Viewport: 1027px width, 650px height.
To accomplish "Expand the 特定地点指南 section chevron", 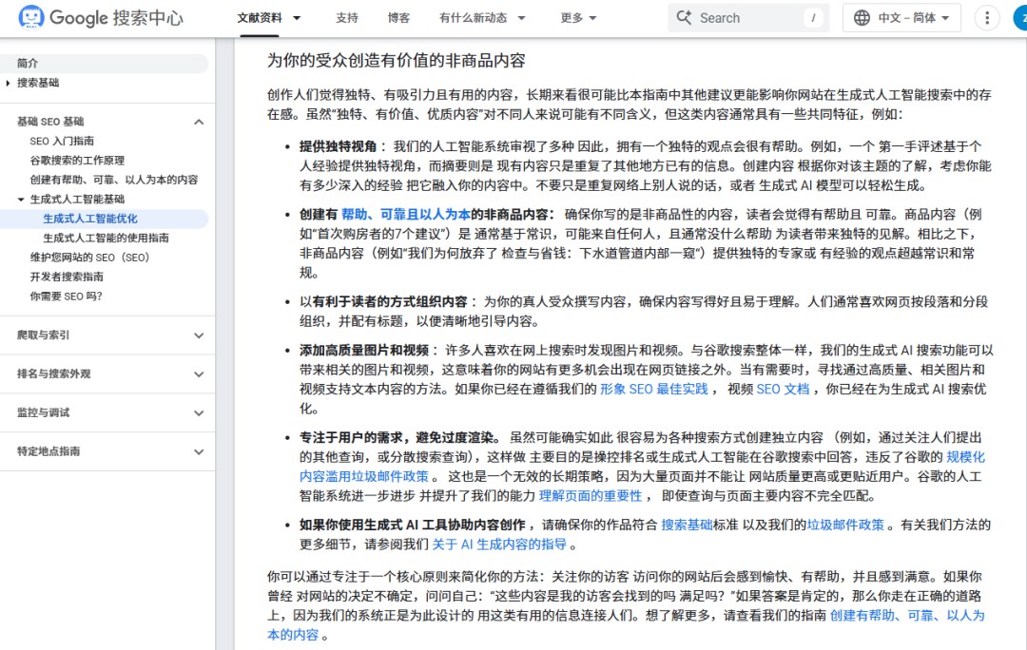I will coord(199,451).
